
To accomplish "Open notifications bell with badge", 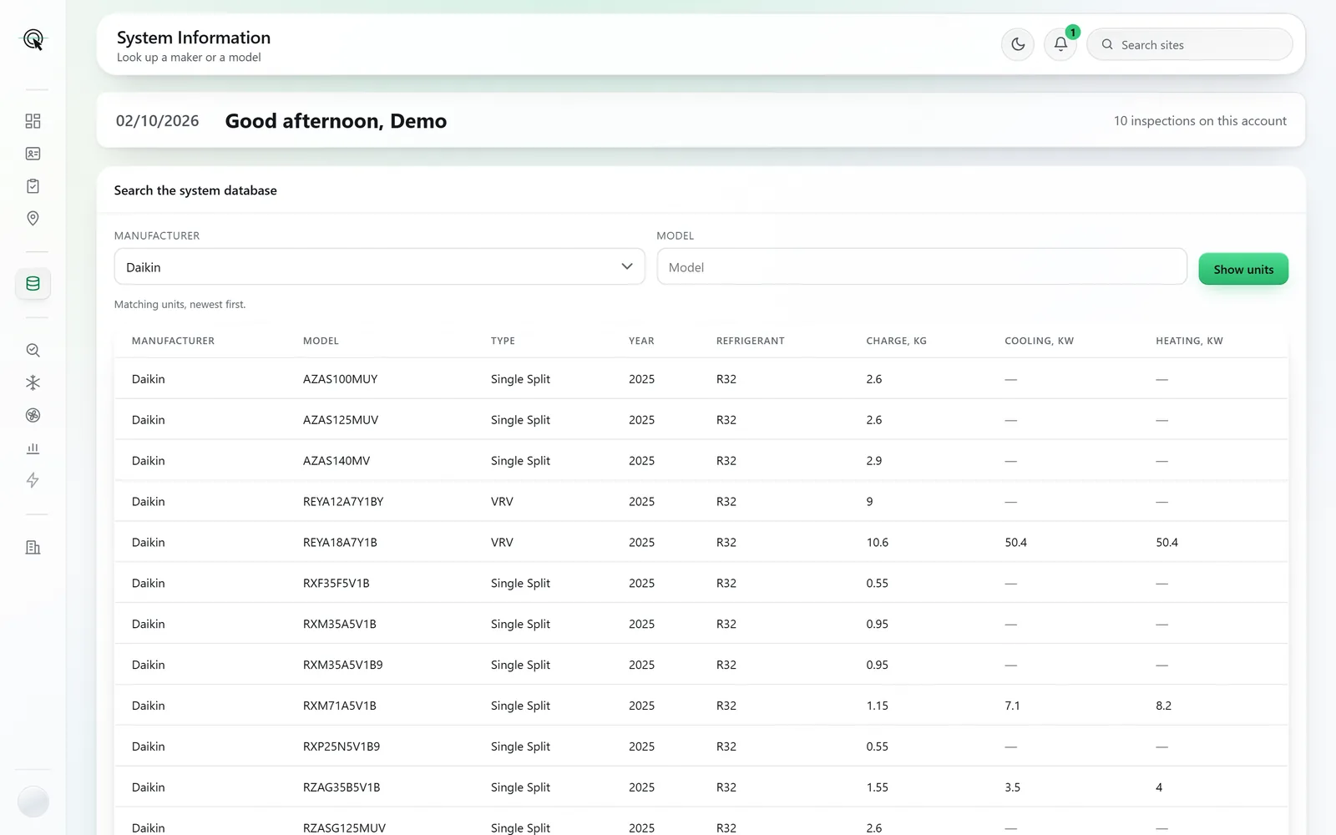I will pos(1060,44).
